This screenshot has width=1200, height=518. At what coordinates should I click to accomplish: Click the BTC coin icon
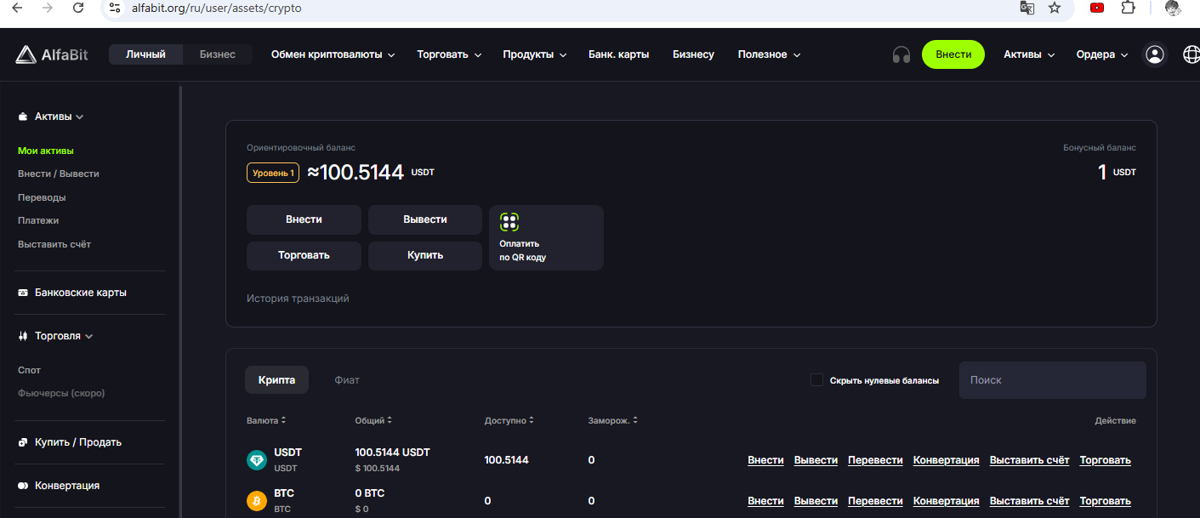pos(256,501)
